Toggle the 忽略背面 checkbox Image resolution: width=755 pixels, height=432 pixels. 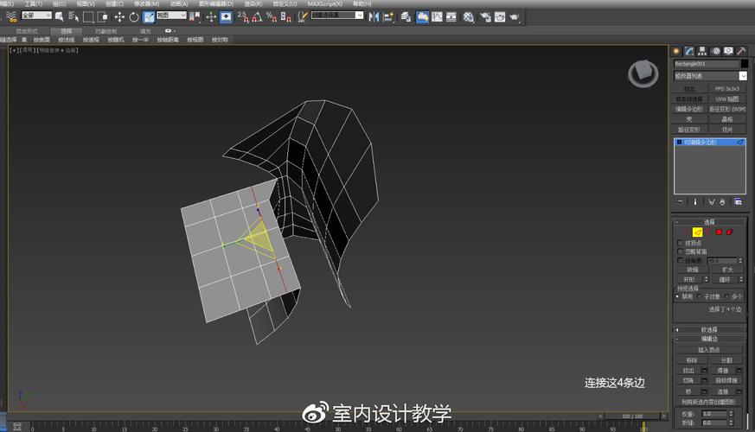[x=680, y=251]
